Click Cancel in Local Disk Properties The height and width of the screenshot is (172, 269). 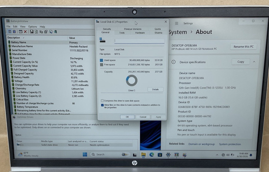tap(143, 117)
